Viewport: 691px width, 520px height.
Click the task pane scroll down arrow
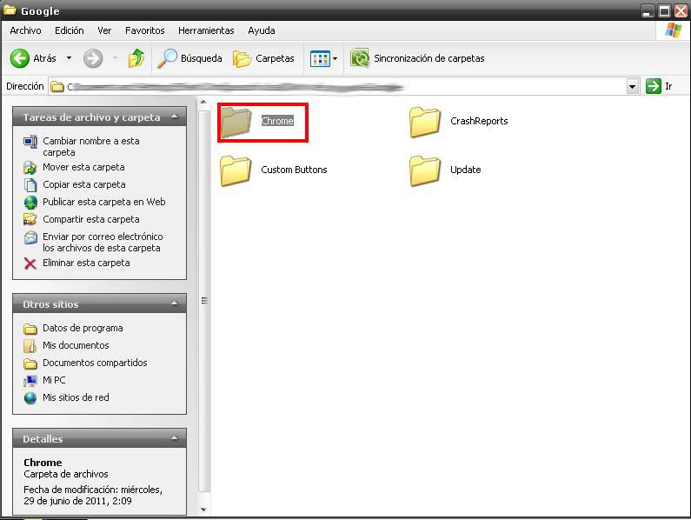point(203,509)
